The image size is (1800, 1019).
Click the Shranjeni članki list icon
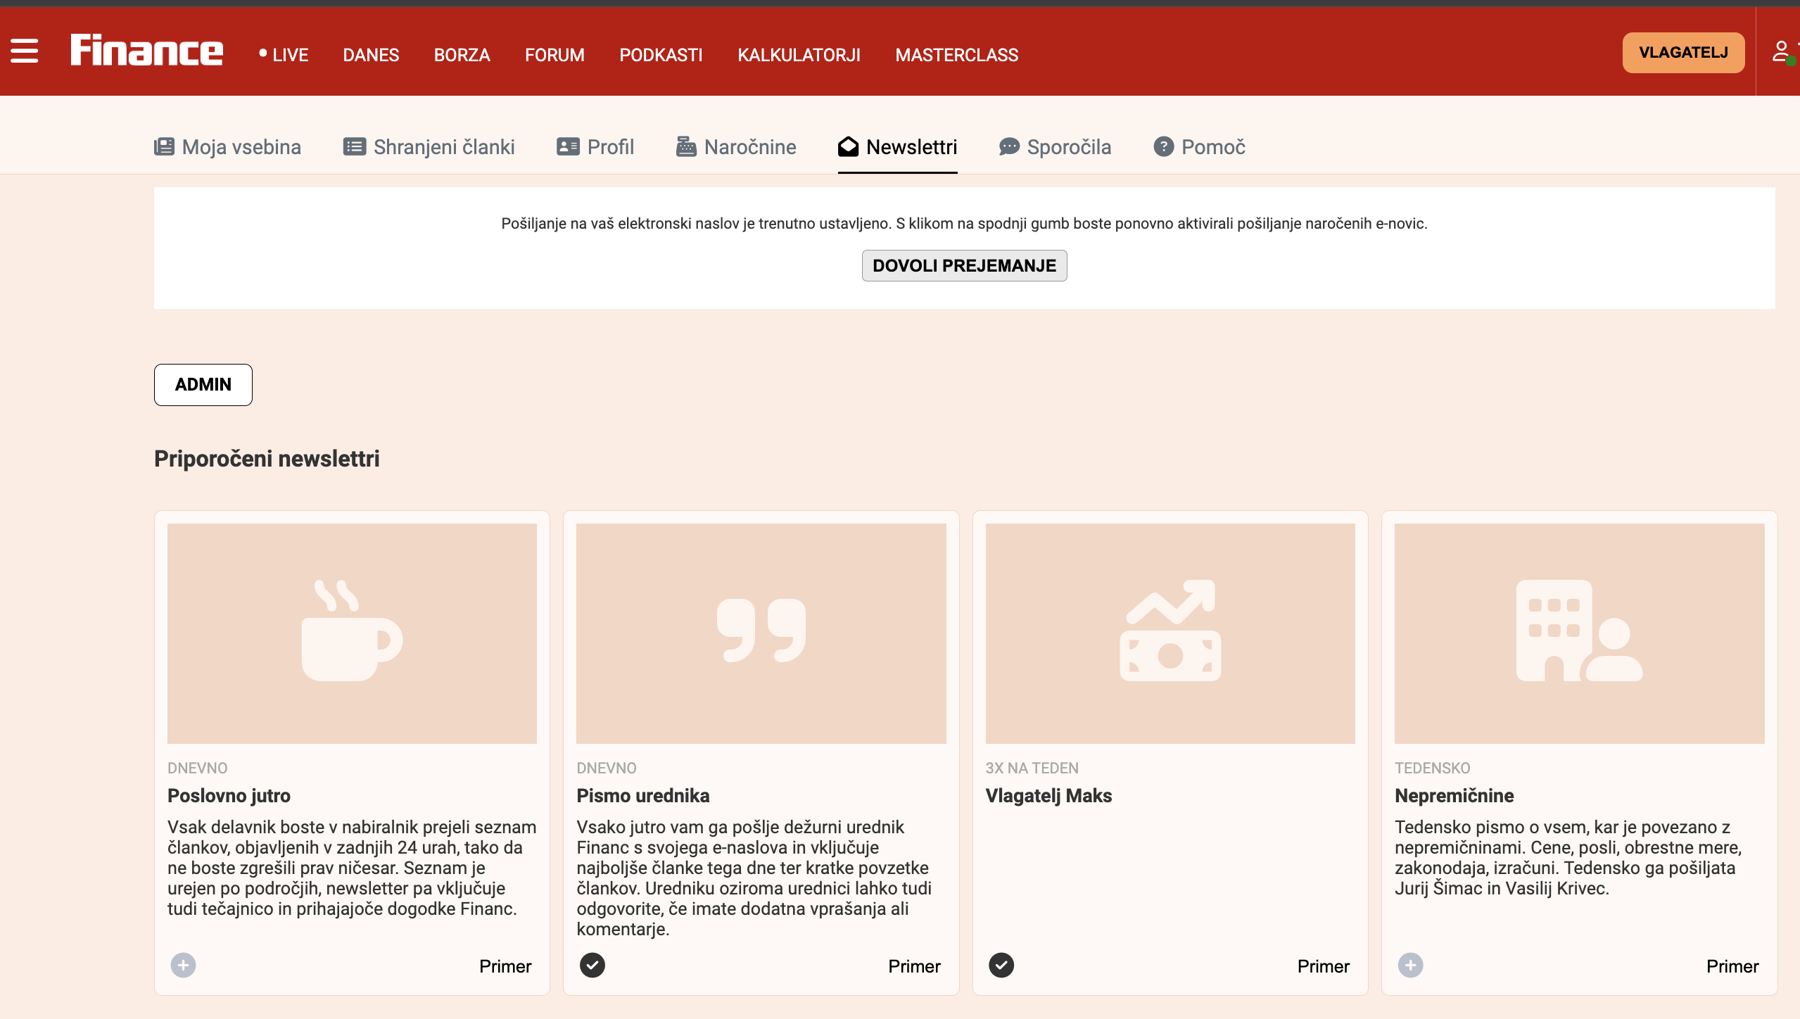coord(355,146)
